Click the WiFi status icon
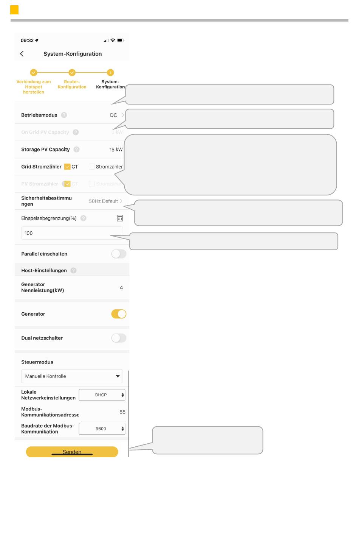Image resolution: width=359 pixels, height=533 pixels. [x=113, y=41]
